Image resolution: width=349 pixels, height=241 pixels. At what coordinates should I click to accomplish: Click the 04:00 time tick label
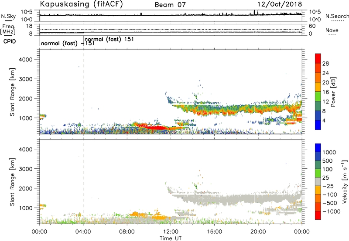pos(83,232)
